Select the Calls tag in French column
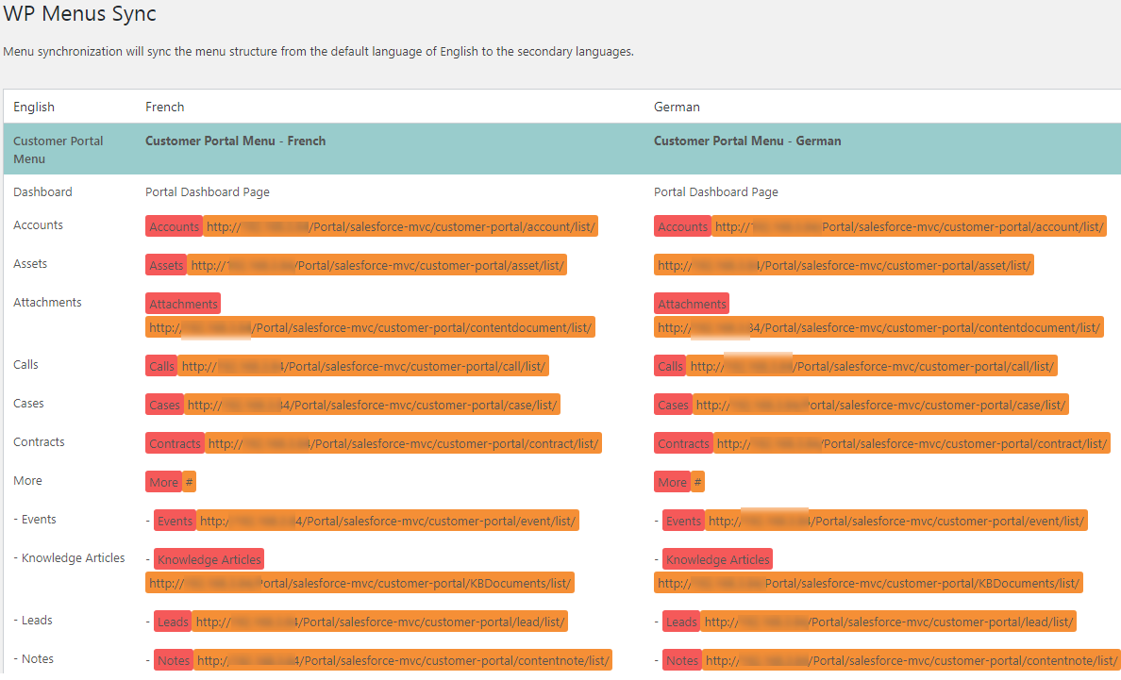The height and width of the screenshot is (680, 1121). click(x=161, y=366)
